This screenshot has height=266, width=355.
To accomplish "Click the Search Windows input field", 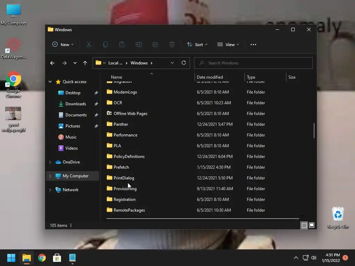I will point(253,63).
